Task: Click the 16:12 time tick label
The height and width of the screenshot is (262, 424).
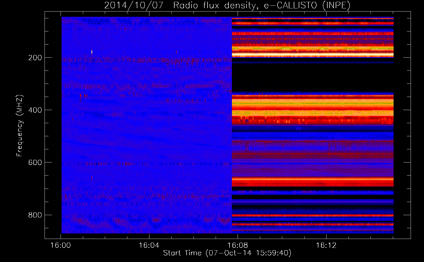Action: click(326, 245)
